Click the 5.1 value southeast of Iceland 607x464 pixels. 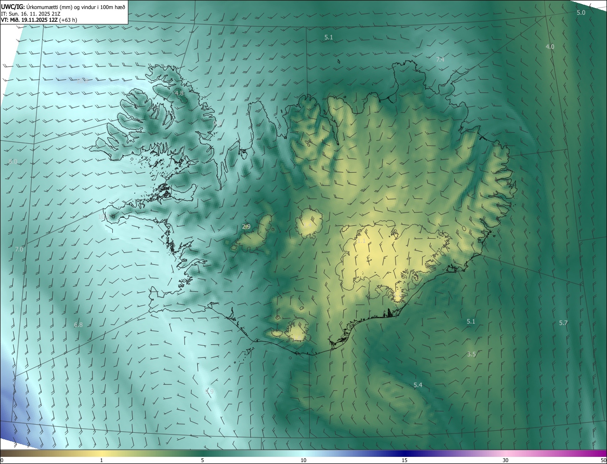pyautogui.click(x=470, y=321)
